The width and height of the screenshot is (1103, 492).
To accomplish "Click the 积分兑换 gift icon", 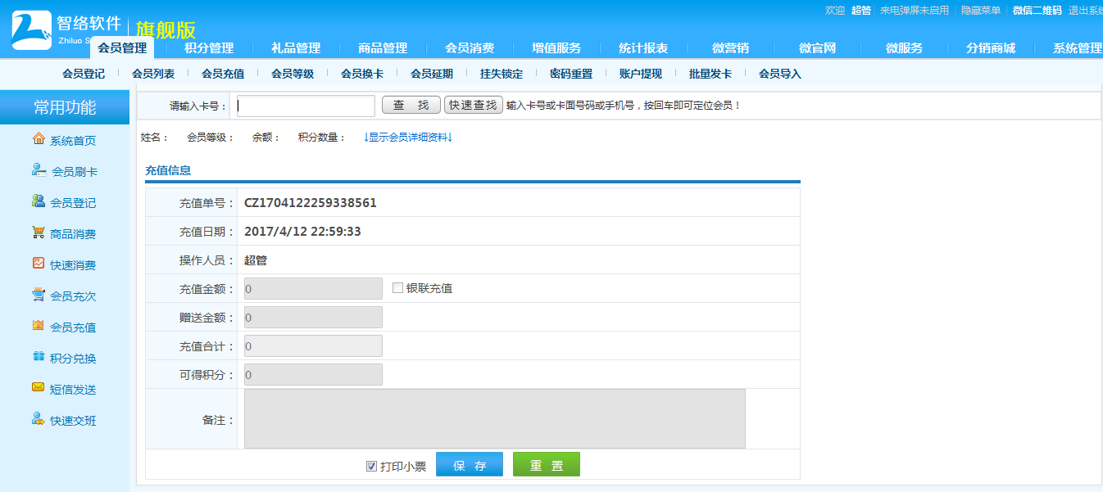I will point(39,357).
